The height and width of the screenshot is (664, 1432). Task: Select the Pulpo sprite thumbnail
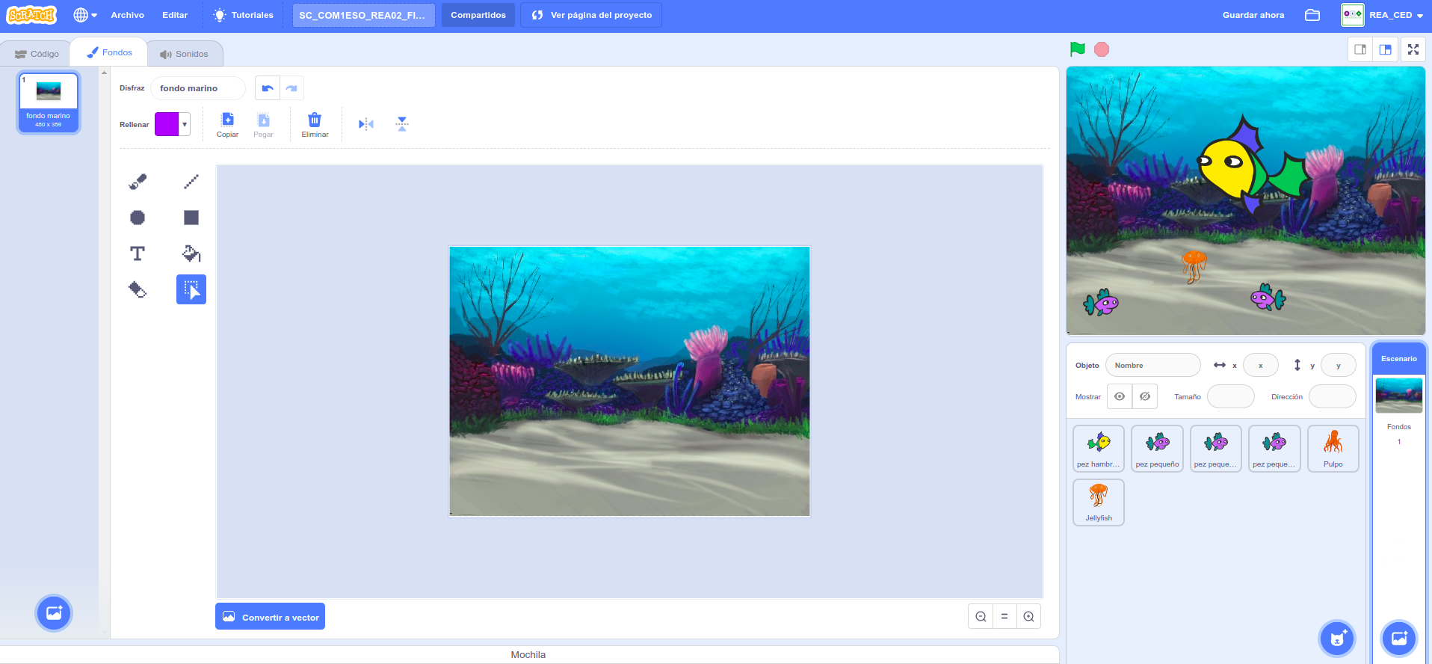(1333, 448)
